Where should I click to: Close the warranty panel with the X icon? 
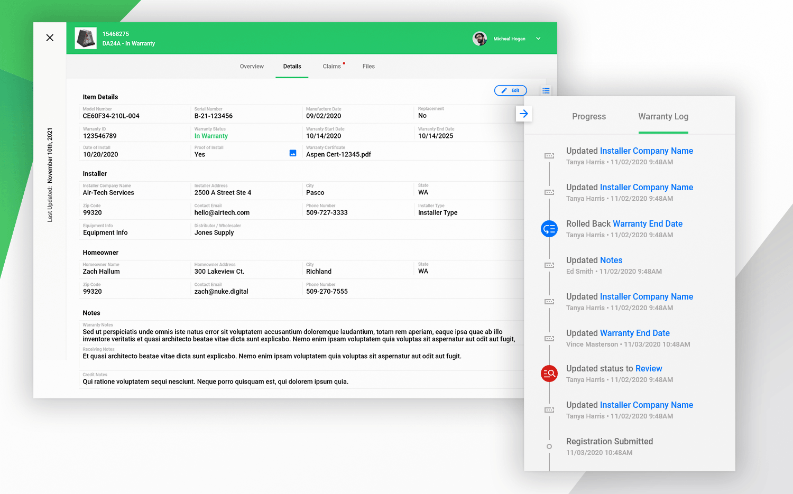[50, 38]
